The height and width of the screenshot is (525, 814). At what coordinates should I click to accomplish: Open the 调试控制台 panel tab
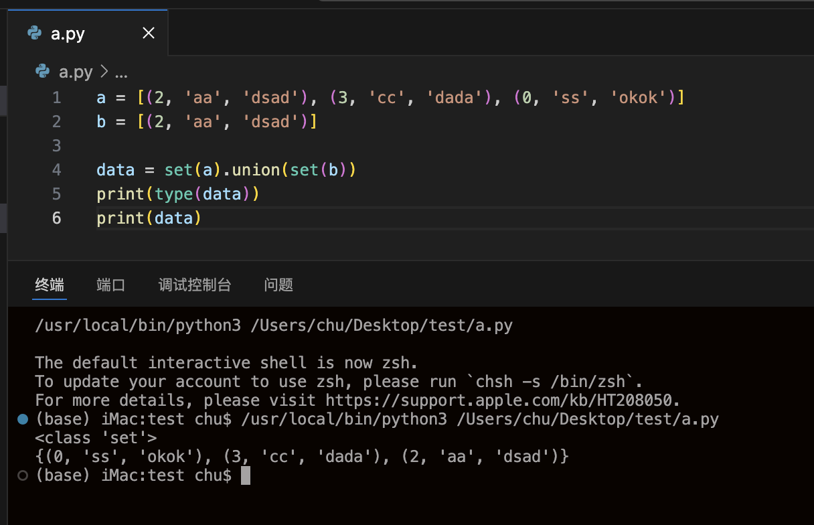click(x=195, y=285)
